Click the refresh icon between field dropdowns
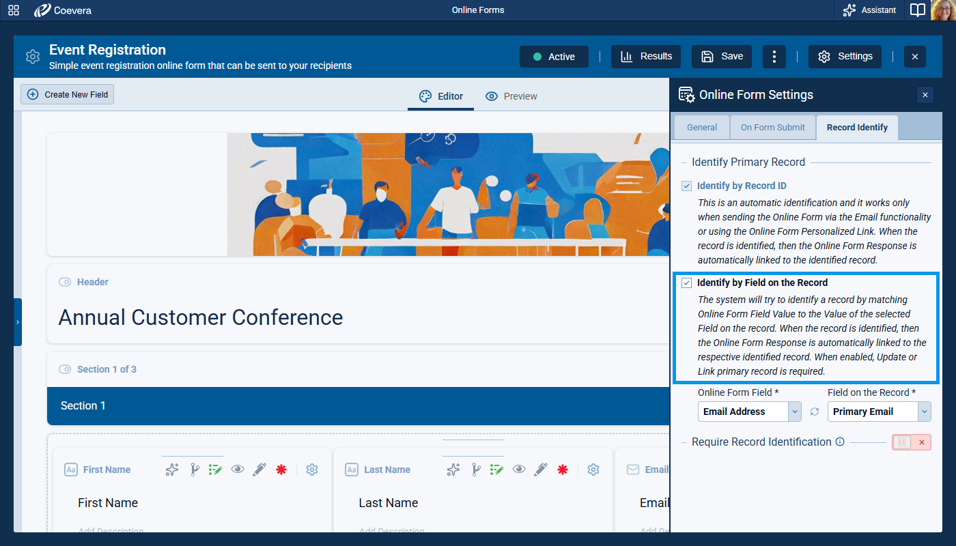Screen dimensions: 956x546 pos(814,412)
